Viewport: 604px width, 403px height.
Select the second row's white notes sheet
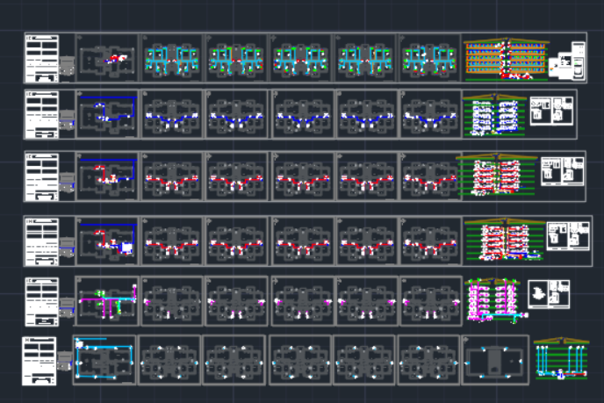41,113
